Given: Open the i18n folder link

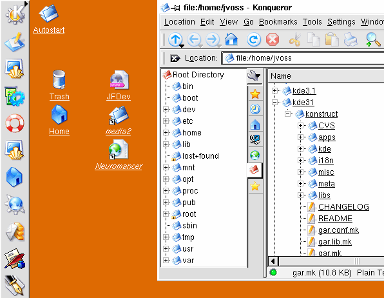Looking at the screenshot, I should point(326,161).
